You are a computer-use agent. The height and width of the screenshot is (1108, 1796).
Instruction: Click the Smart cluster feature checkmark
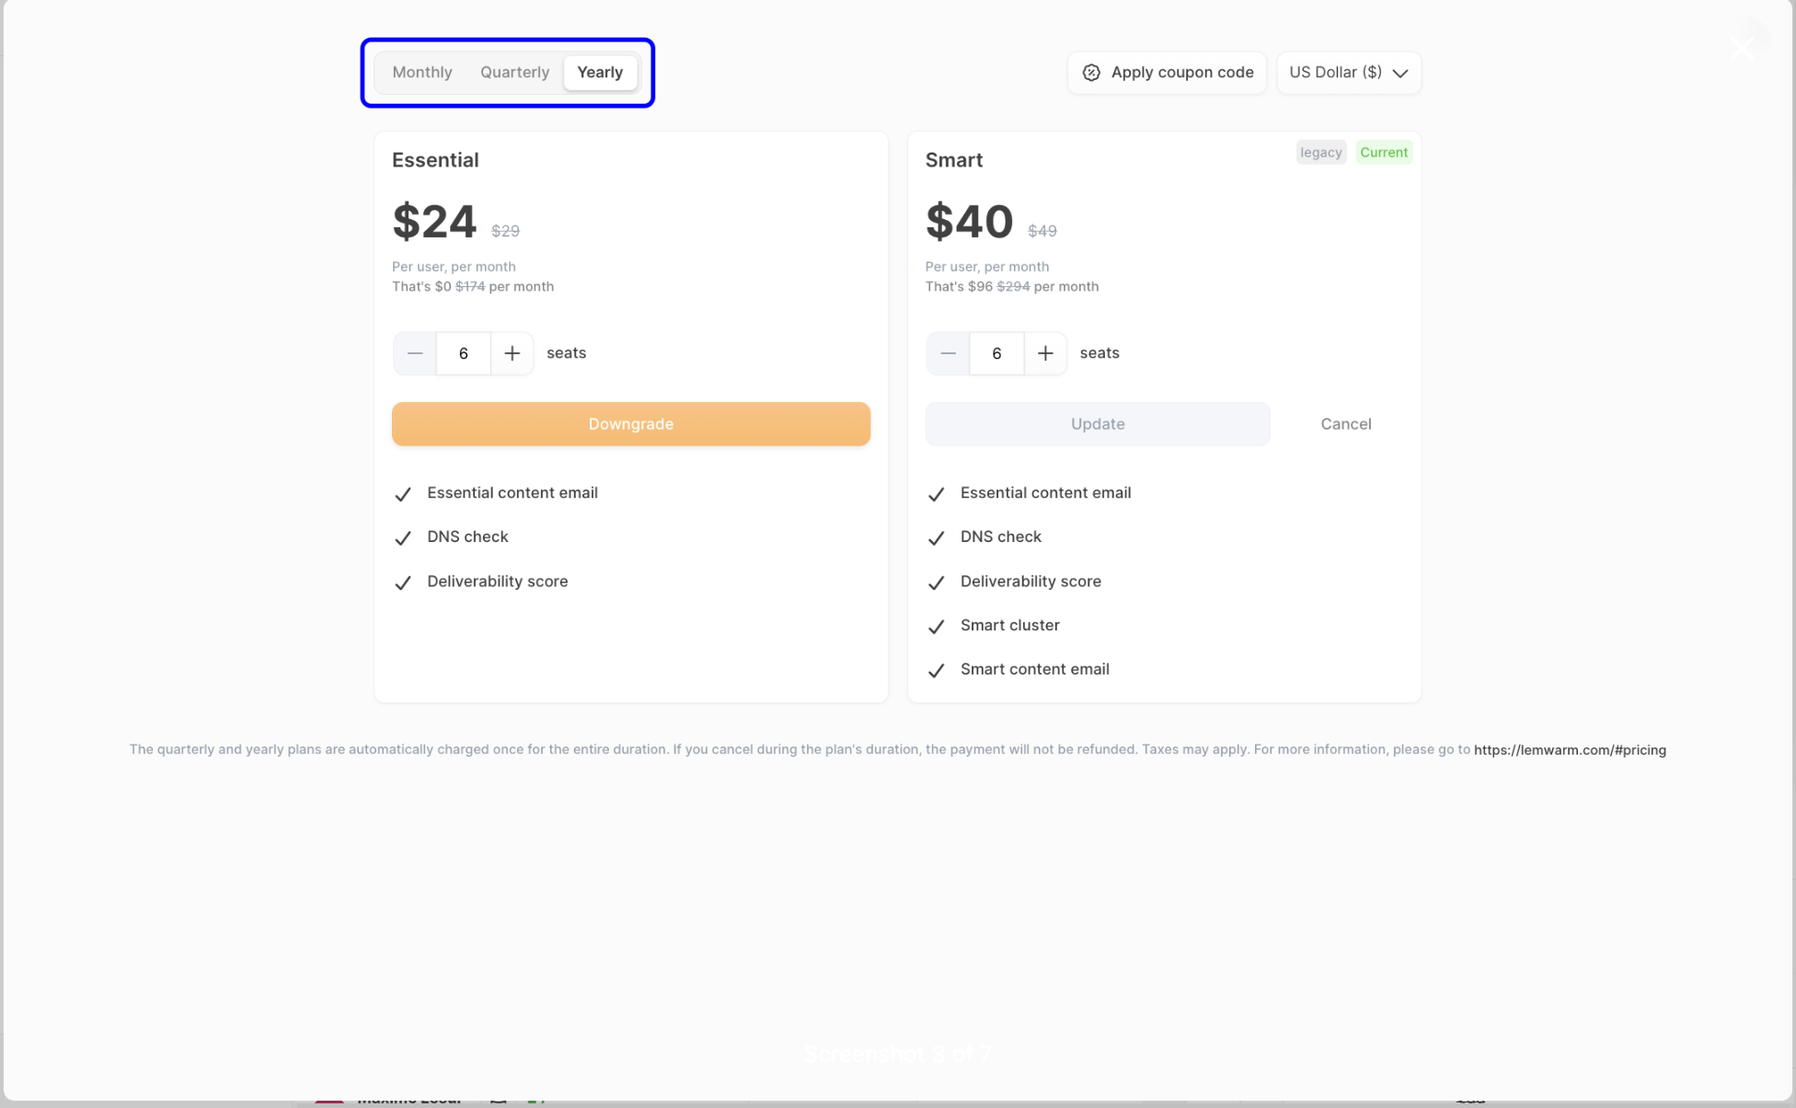936,627
